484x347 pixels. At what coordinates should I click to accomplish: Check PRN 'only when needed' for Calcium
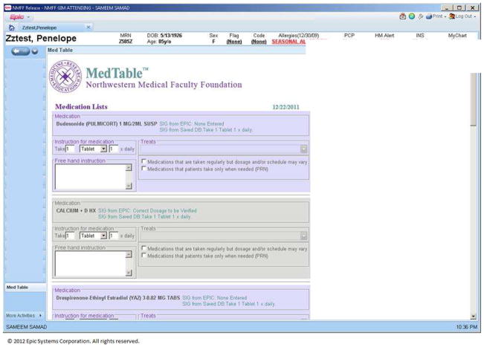click(x=143, y=256)
